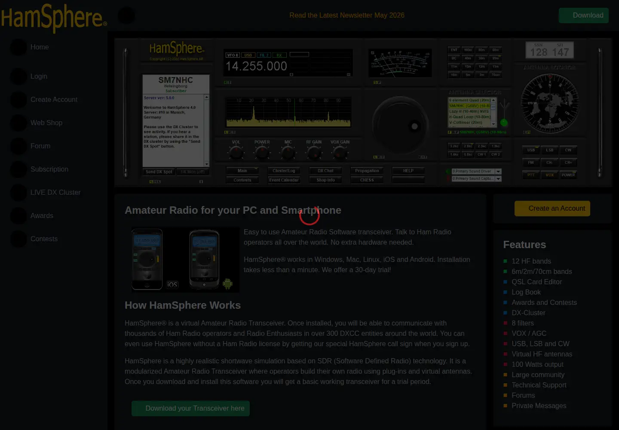Click the sidebar icon beside Contests
619x430 pixels.
pyautogui.click(x=18, y=239)
